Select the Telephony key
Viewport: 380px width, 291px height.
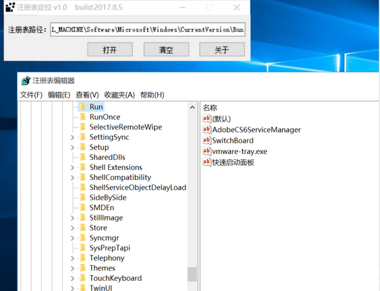[x=107, y=258]
